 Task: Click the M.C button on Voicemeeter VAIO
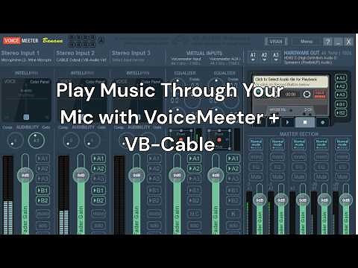coord(194,214)
